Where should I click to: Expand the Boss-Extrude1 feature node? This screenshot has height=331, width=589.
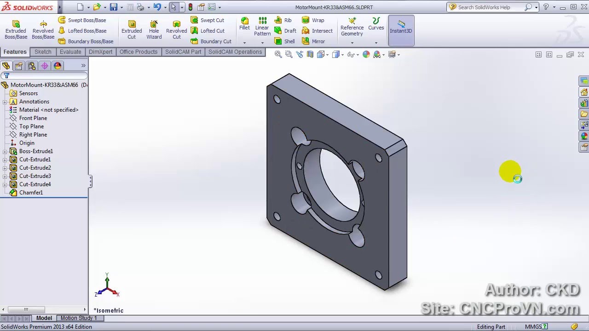5,151
